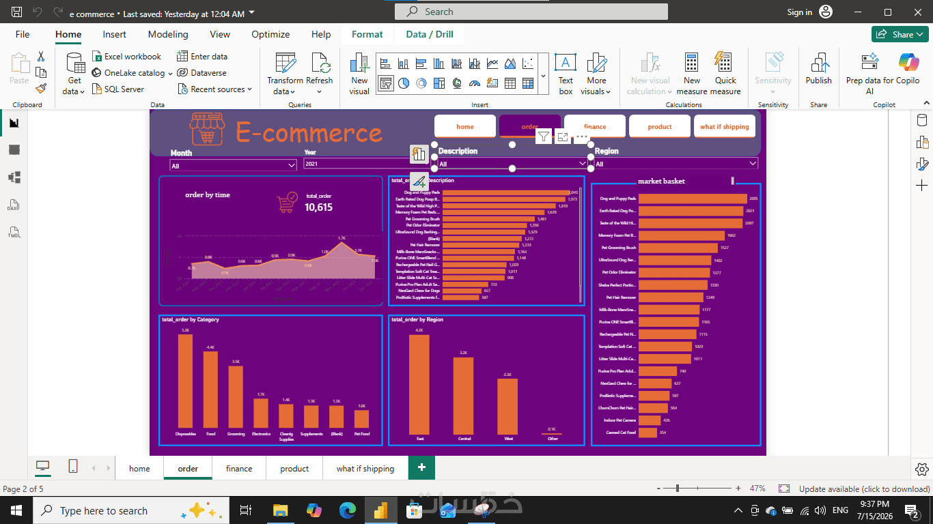The width and height of the screenshot is (933, 524).
Task: Open the Table view in the left sidebar
Action: point(14,150)
